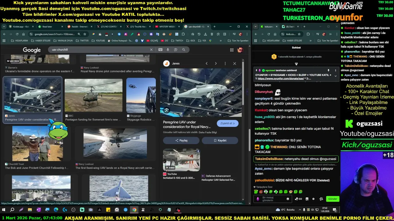Start voice search with the microphone icon

tap(168, 50)
